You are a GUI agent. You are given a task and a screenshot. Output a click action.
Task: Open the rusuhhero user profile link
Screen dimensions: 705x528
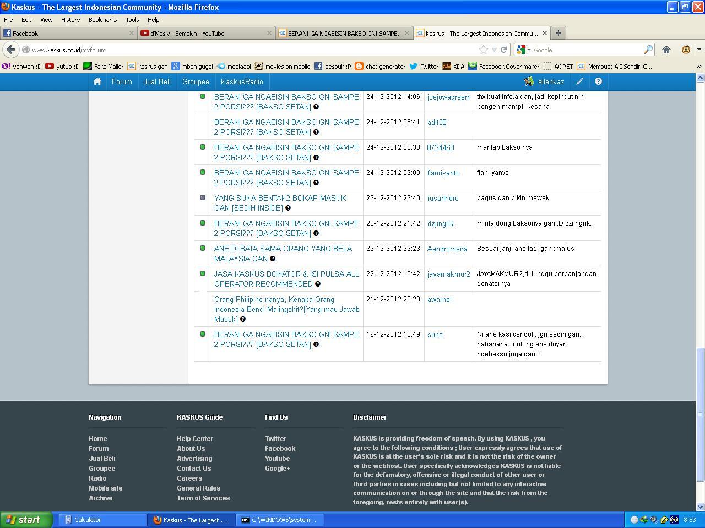click(x=443, y=198)
